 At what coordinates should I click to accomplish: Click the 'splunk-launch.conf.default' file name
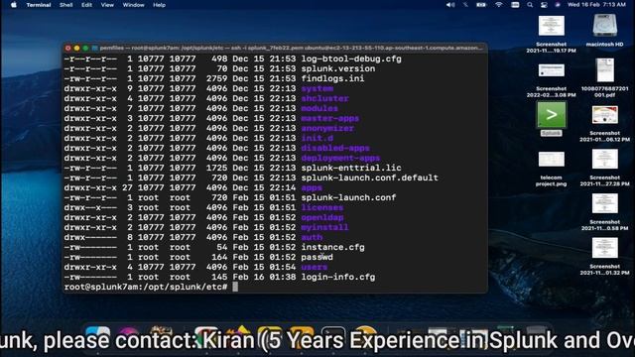(370, 178)
